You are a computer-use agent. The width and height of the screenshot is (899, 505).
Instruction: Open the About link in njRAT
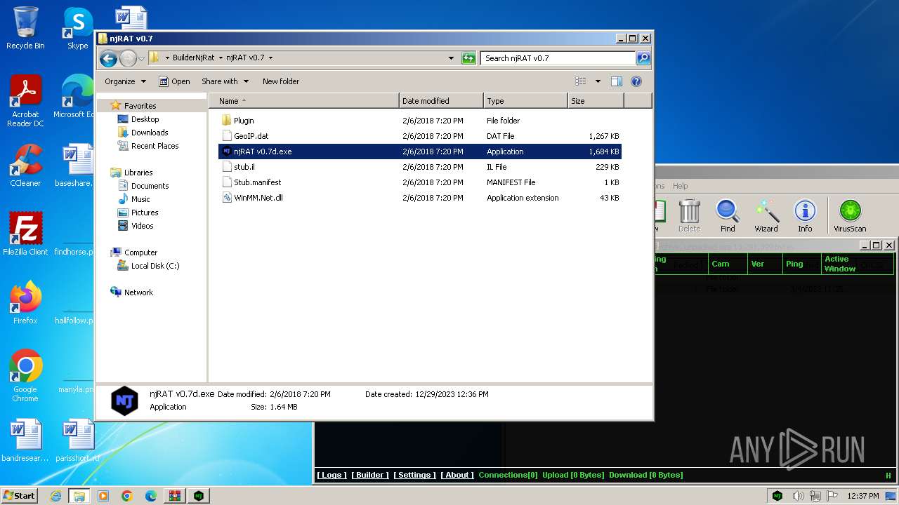[457, 475]
